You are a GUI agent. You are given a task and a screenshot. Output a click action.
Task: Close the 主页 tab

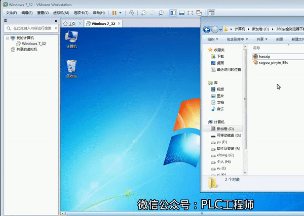(x=80, y=24)
